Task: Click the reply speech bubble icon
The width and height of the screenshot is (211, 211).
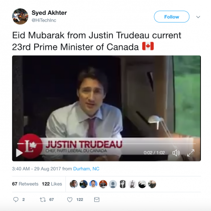Action: [x=16, y=199]
